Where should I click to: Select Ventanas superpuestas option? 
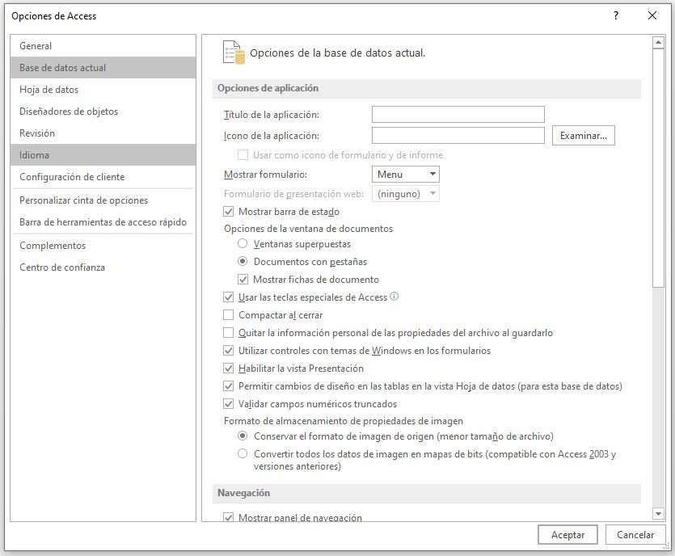click(x=243, y=243)
